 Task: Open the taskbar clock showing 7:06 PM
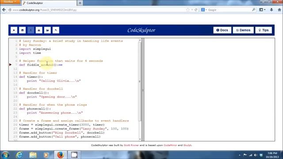pos(272,155)
